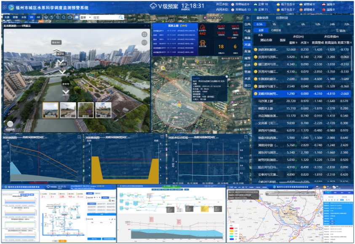The image size is (355, 244).
Task: Select the 0.5h time range option
Action: point(260,24)
